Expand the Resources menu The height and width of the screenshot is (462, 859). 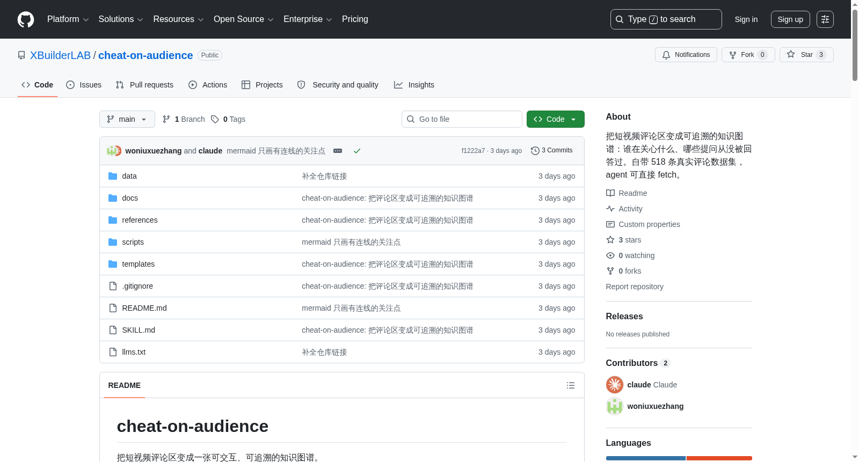[178, 19]
